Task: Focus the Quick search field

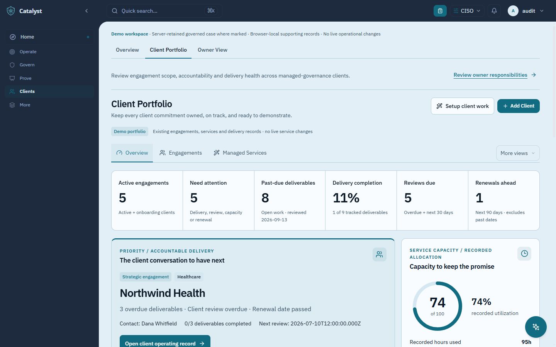Action: coord(164,11)
